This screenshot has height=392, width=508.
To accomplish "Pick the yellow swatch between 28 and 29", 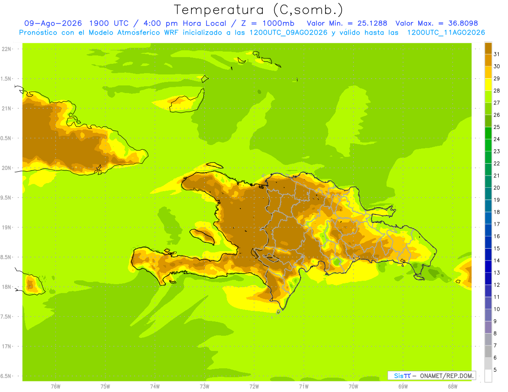I will click(488, 85).
